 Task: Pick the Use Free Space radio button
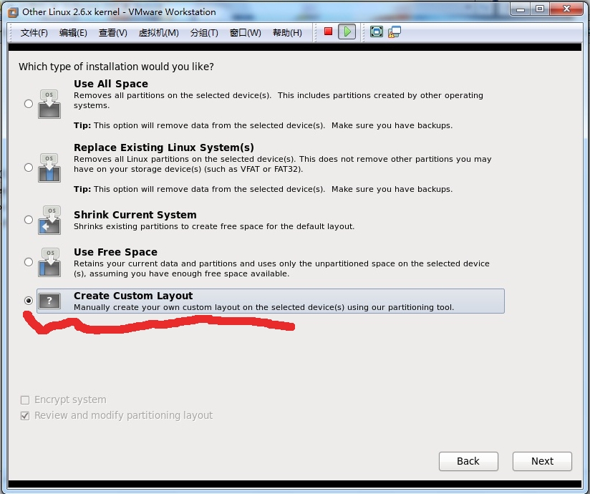pyautogui.click(x=29, y=262)
